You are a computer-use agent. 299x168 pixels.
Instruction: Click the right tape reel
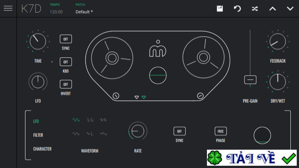pyautogui.click(x=204, y=57)
